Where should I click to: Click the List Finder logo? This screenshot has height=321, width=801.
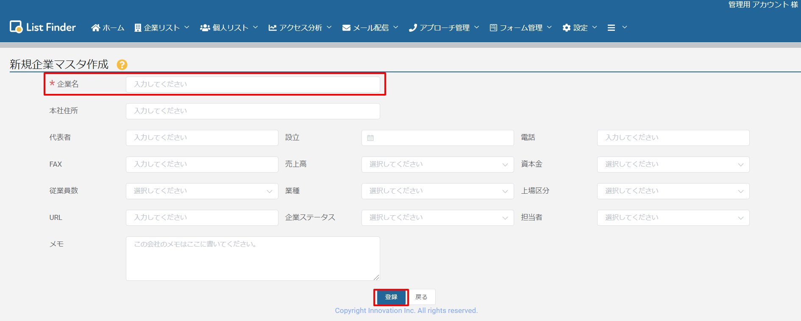click(42, 27)
